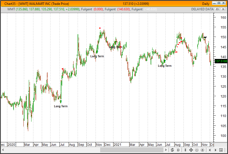This screenshot has height=154, width=228.
Task: Click the first Mar date axis label
Action: (27, 145)
